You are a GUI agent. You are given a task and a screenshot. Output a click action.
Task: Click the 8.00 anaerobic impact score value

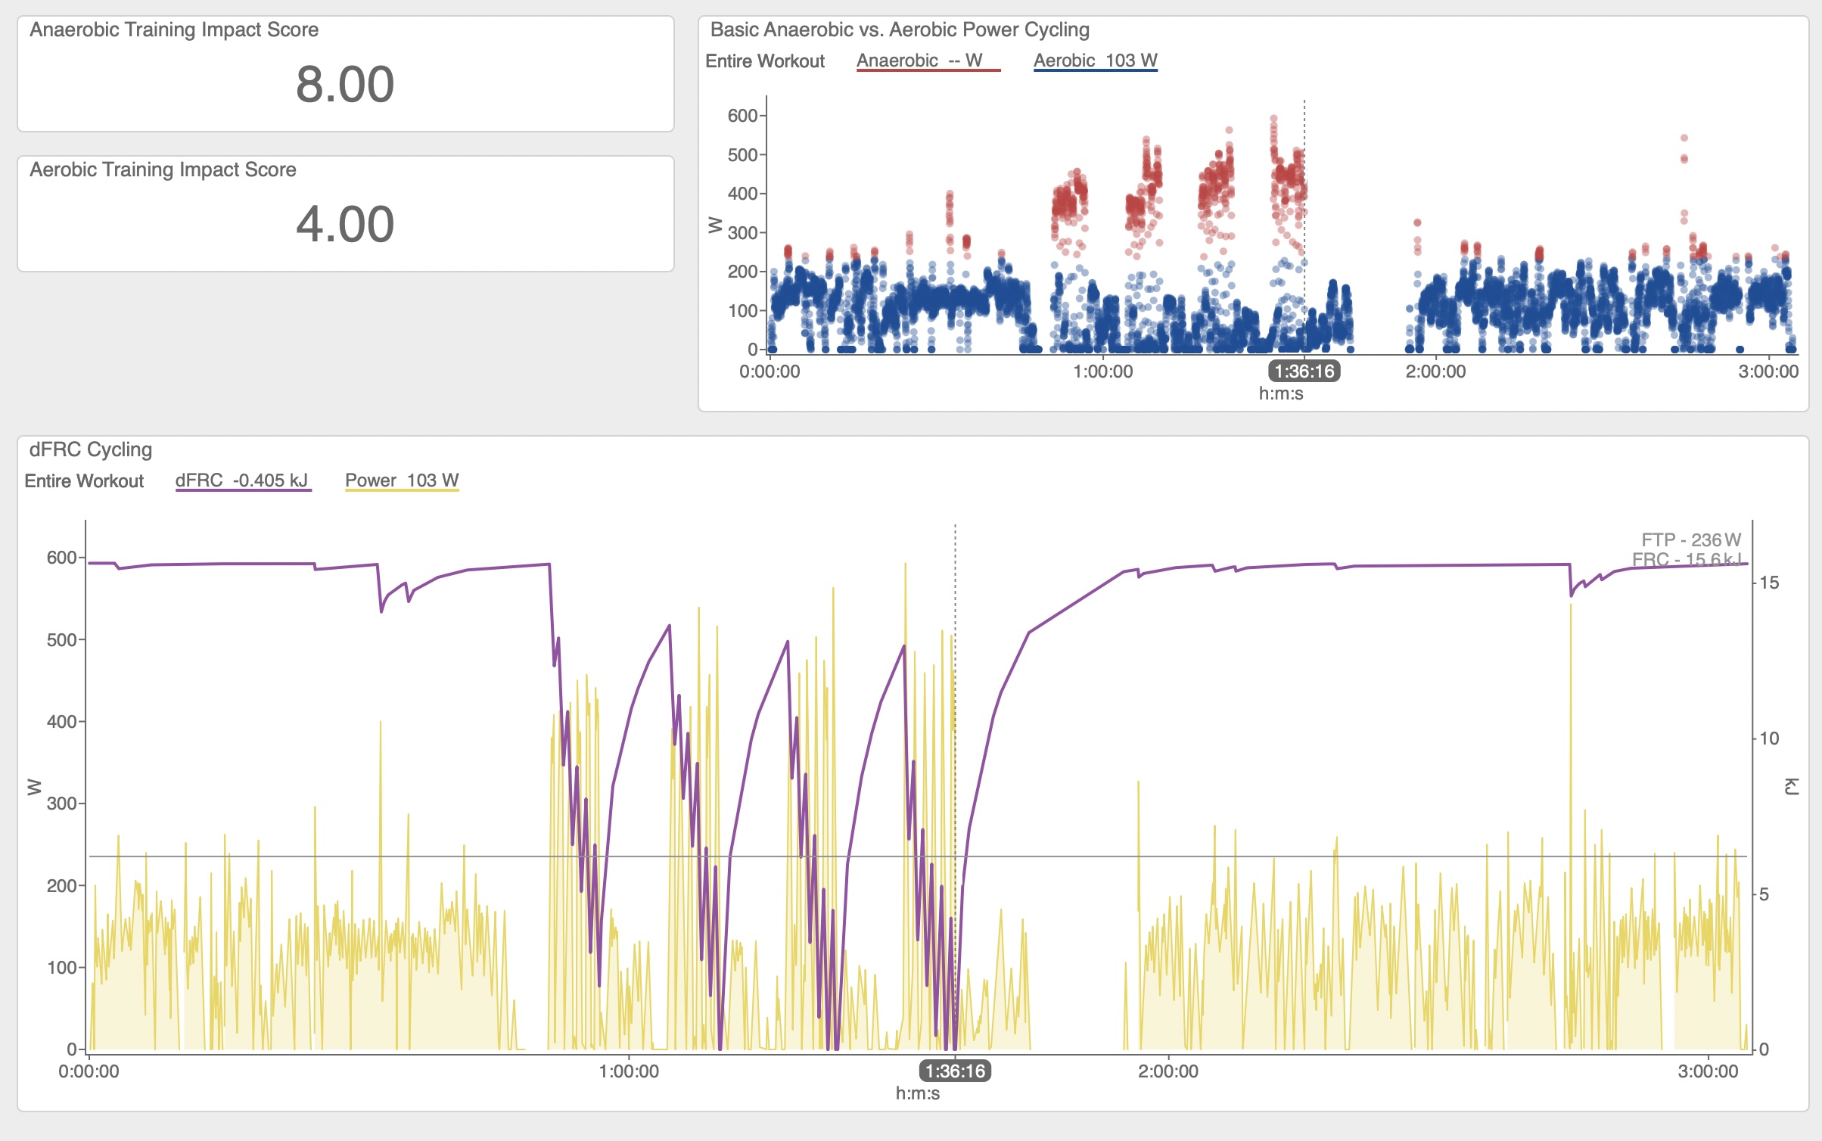[345, 84]
